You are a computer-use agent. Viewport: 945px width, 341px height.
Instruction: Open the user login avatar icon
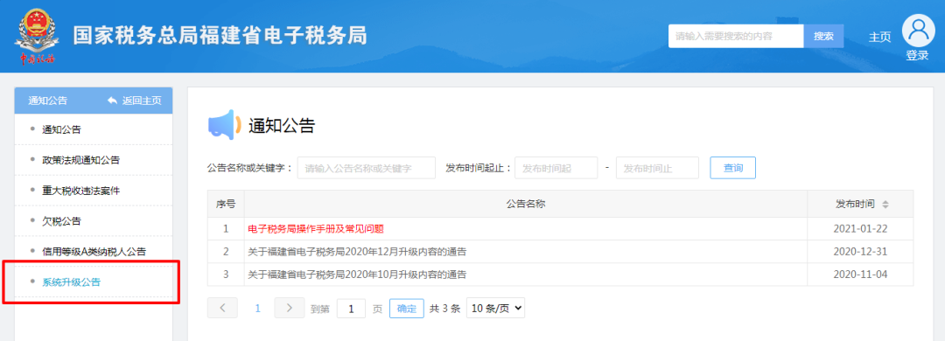tap(918, 30)
